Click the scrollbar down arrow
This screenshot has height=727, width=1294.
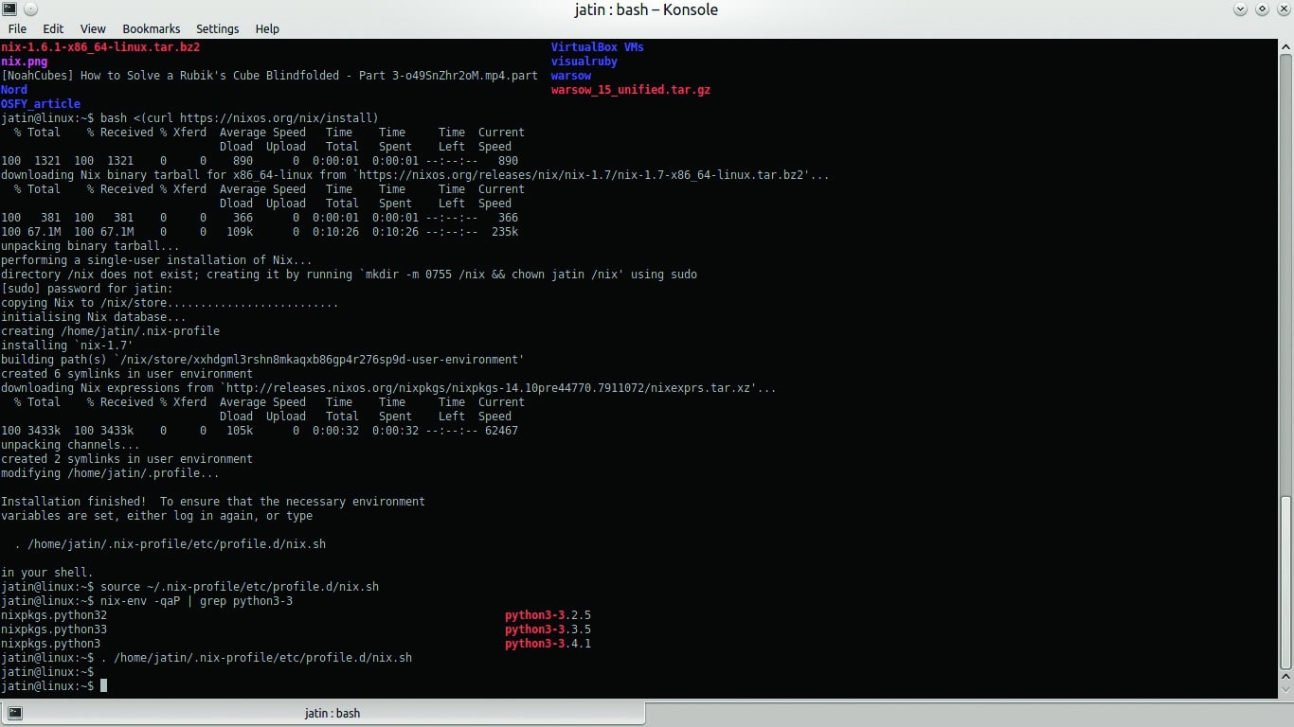[1286, 692]
